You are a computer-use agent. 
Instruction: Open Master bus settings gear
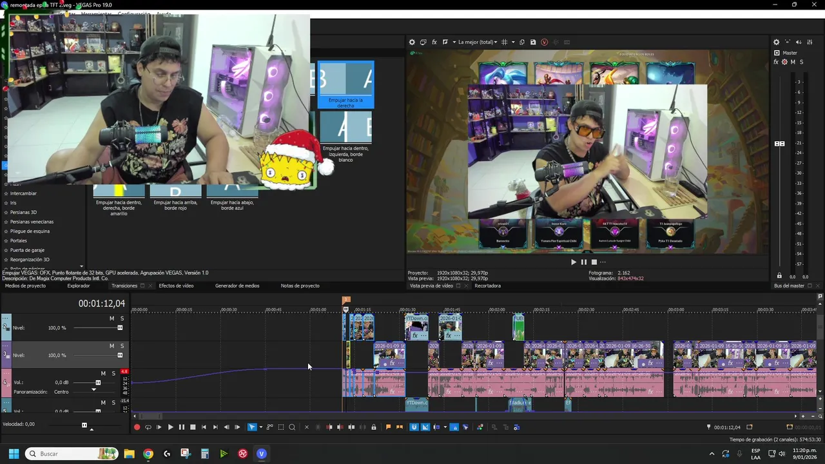click(776, 42)
